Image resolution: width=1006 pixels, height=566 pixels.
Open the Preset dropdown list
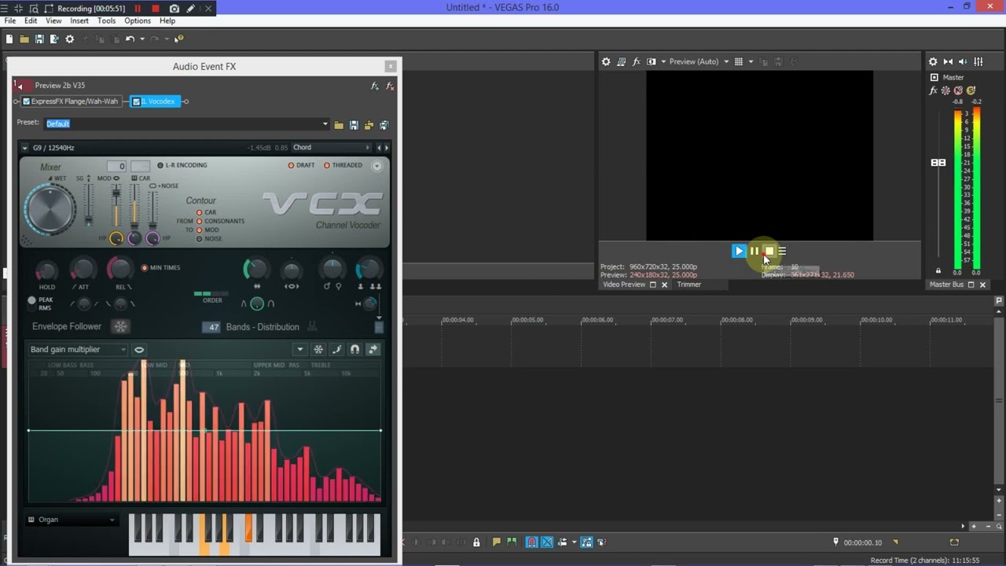point(325,124)
